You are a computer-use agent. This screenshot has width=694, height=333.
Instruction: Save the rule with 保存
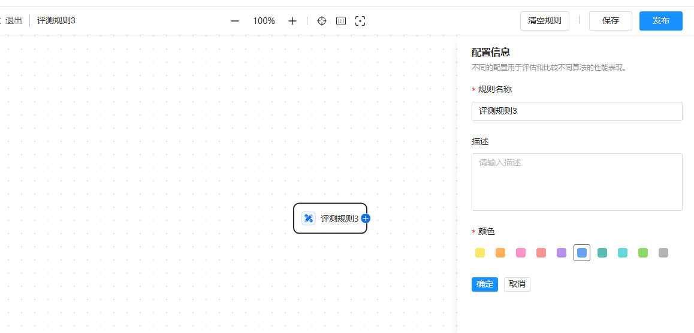[610, 21]
